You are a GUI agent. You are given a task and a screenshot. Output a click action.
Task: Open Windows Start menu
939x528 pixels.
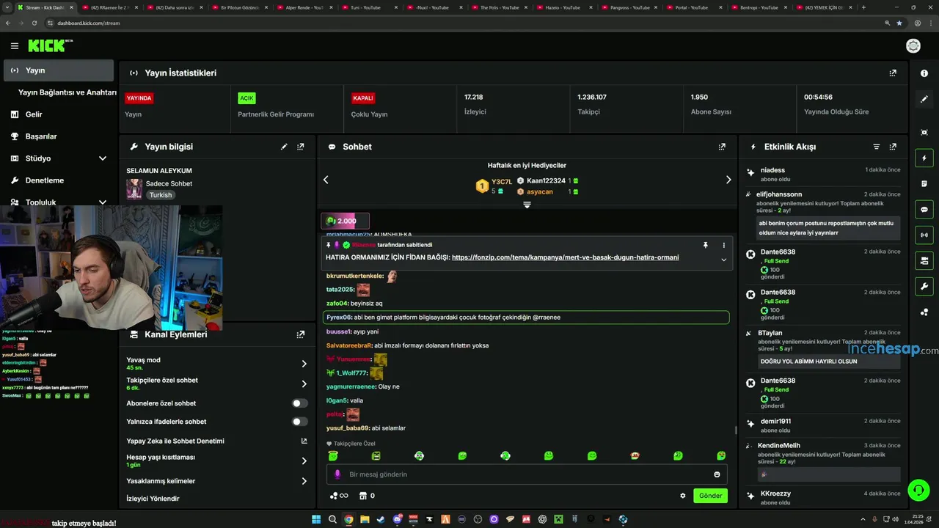(x=316, y=519)
